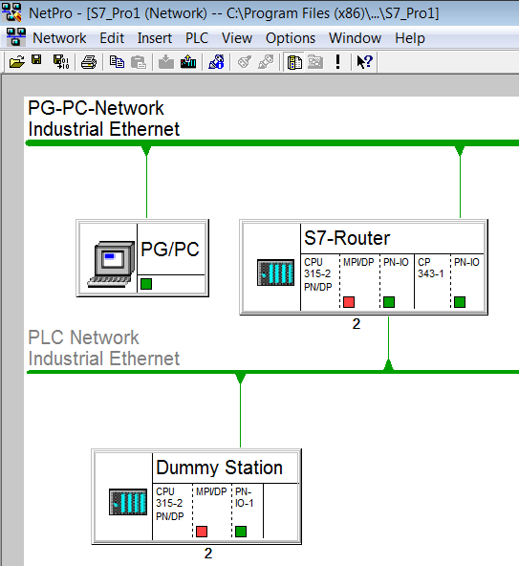Click the NetPro icon in the menu bar
Image resolution: width=519 pixels, height=566 pixels.
pos(16,37)
